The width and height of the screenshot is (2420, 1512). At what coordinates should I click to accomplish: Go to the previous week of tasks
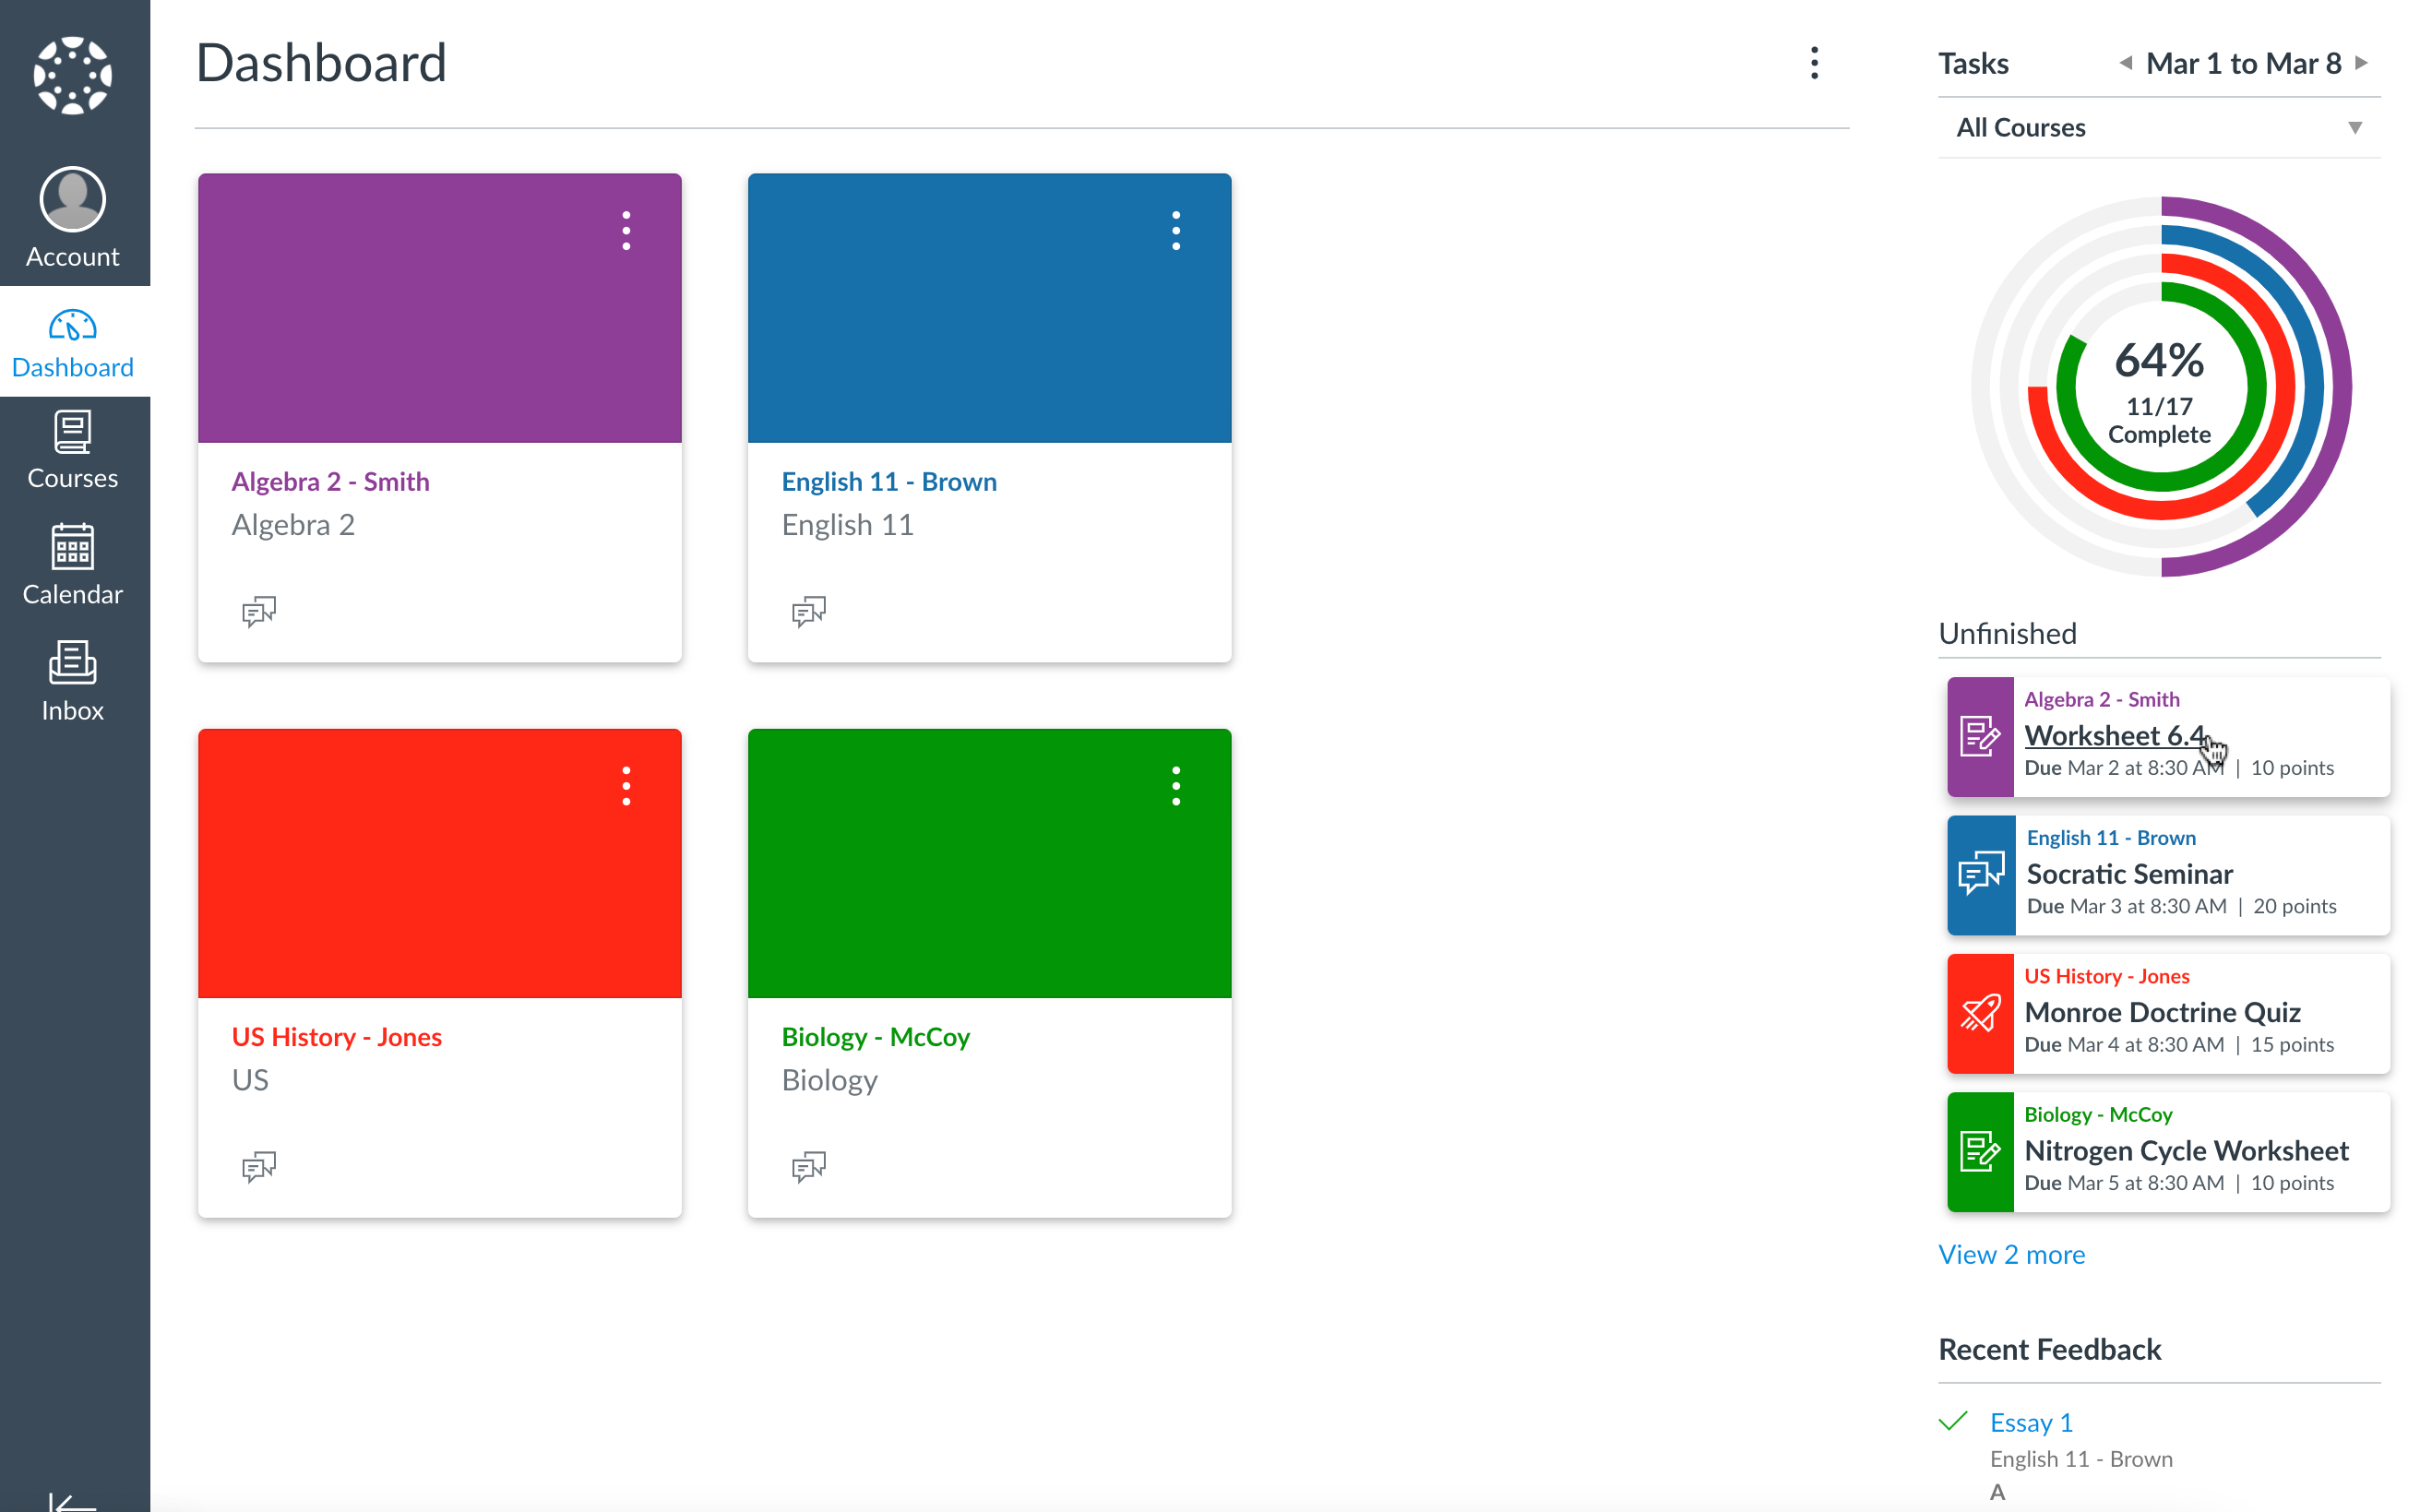click(2124, 63)
